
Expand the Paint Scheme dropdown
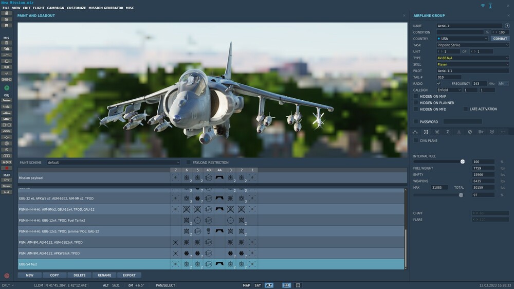coord(113,162)
